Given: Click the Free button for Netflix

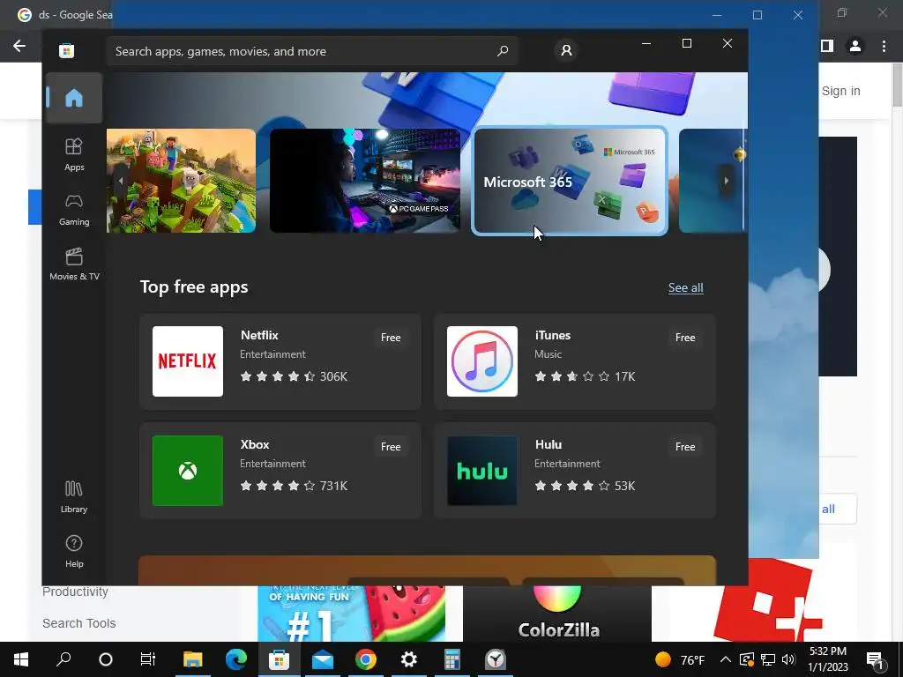Looking at the screenshot, I should (391, 338).
